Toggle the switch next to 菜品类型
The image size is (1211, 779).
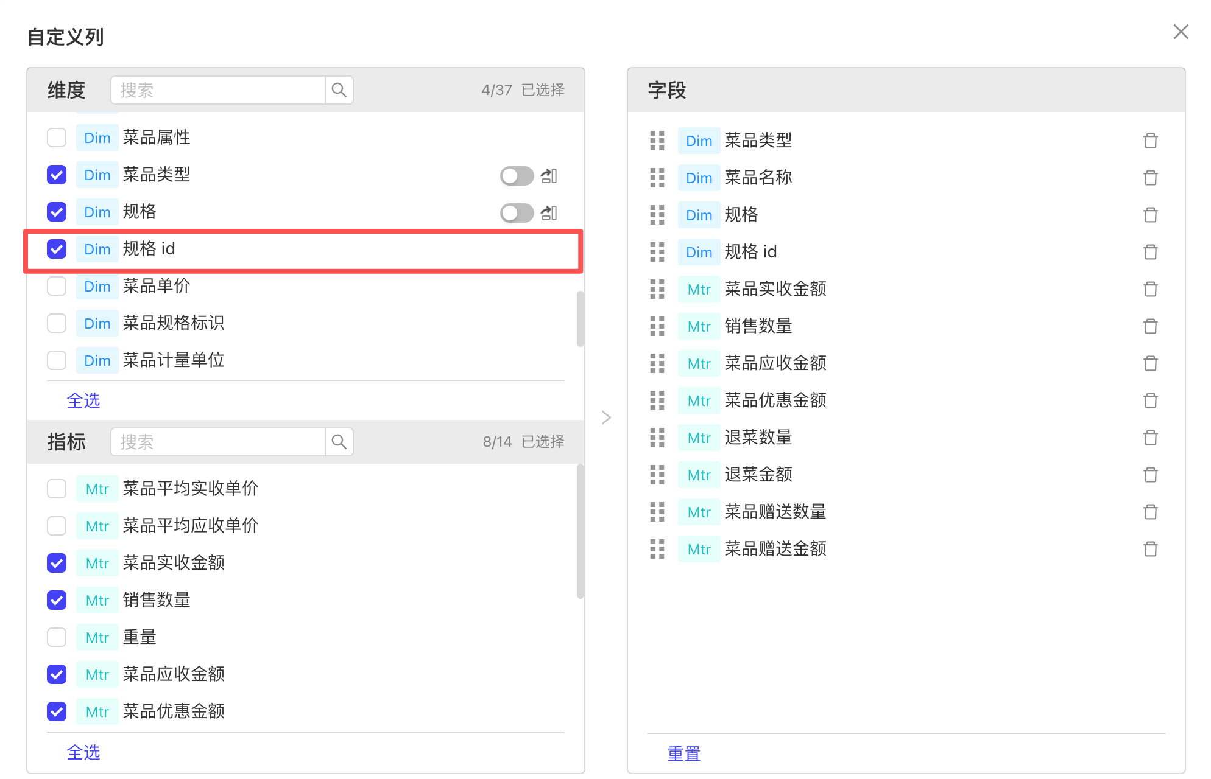click(517, 176)
